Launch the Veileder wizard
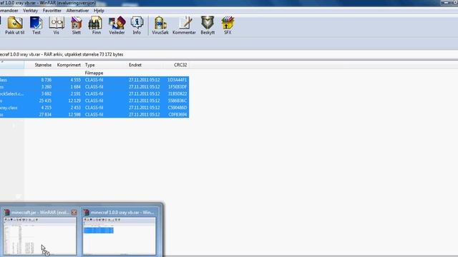This screenshot has height=257, width=458. [x=117, y=26]
